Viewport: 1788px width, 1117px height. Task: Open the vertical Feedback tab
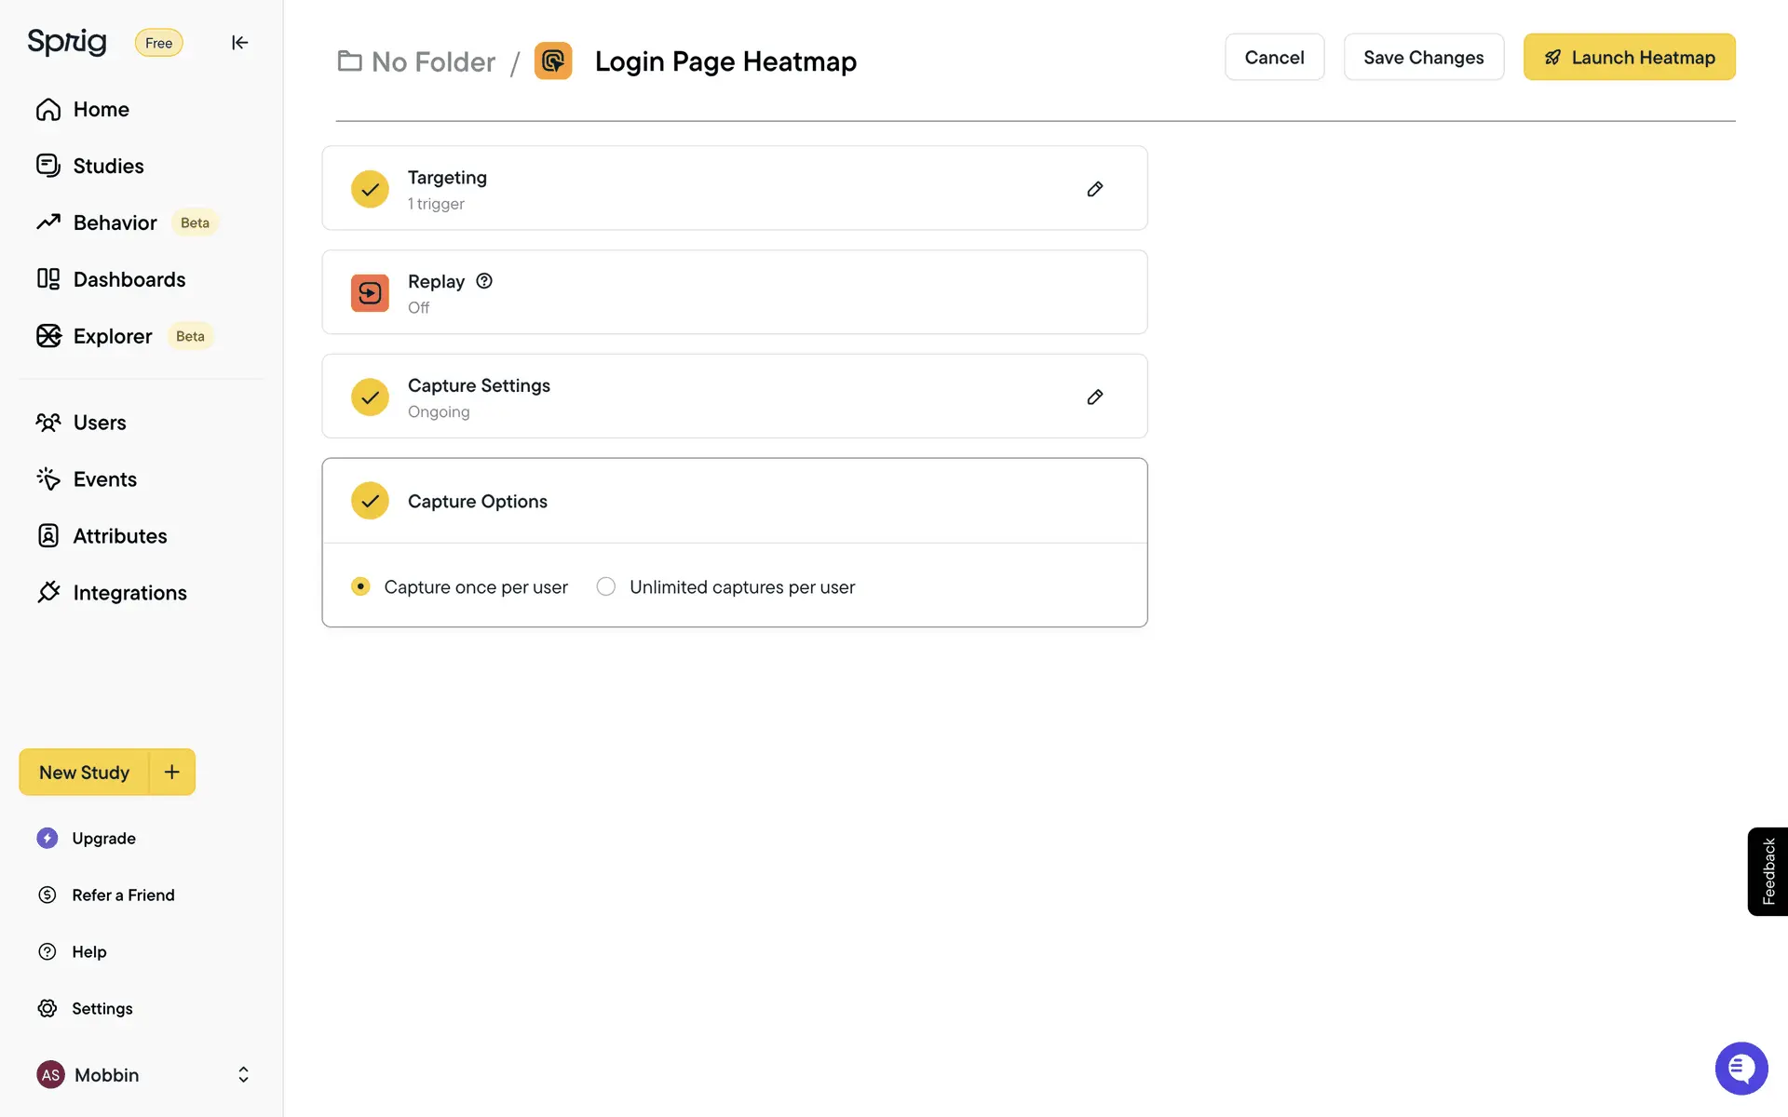[x=1768, y=871]
